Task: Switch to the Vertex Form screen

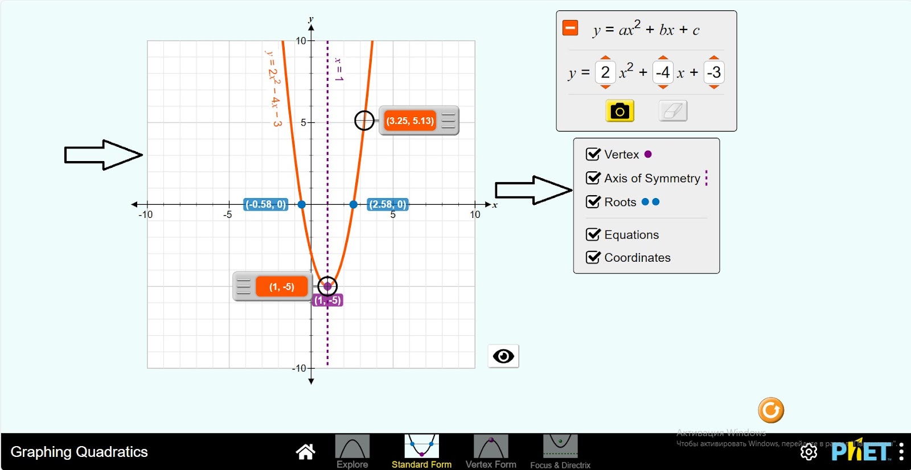Action: point(490,452)
